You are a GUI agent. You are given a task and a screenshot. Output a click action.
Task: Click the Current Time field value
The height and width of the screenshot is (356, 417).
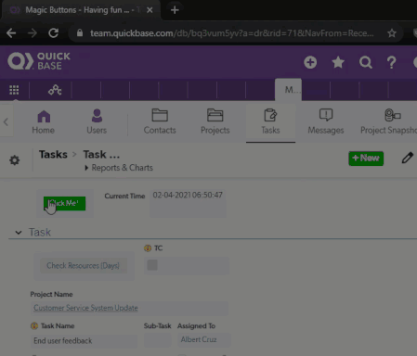point(188,195)
